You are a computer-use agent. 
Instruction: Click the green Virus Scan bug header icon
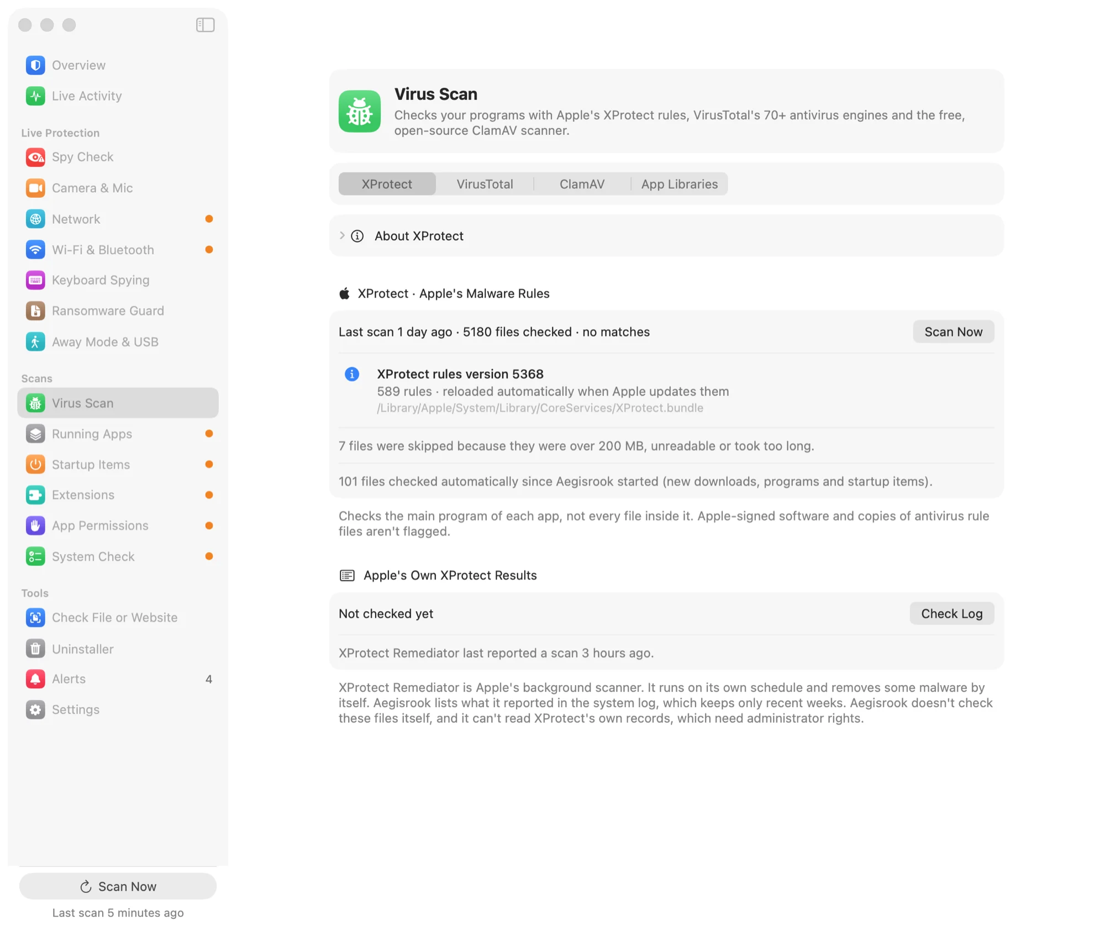[360, 112]
